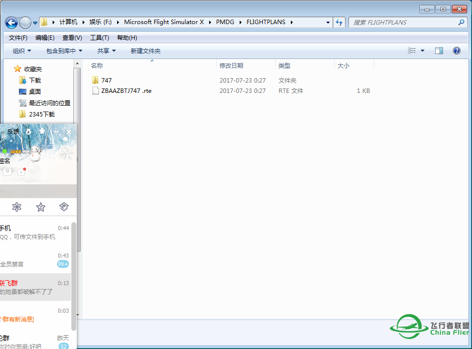Open the change-view dropdown arrow on the toolbar
The width and height of the screenshot is (472, 349).
click(x=422, y=50)
